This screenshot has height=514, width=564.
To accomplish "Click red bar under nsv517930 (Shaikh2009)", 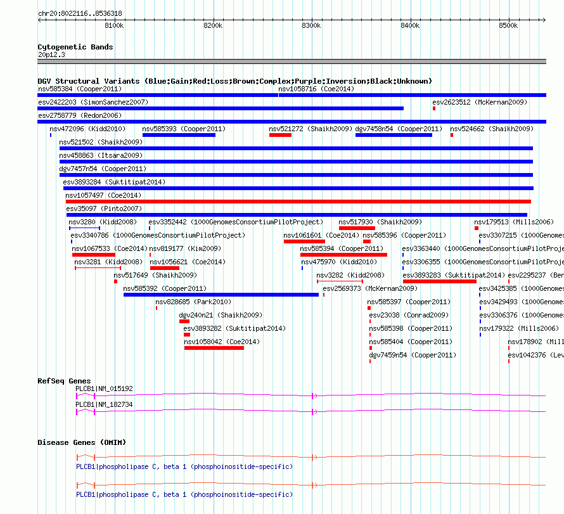I will coord(357,228).
